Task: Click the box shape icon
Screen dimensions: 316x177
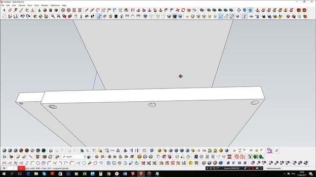Action: 56,10
